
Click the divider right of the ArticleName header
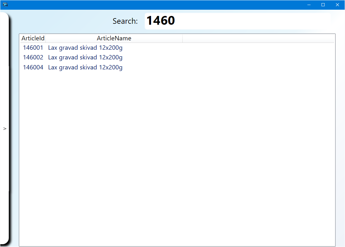(182, 38)
